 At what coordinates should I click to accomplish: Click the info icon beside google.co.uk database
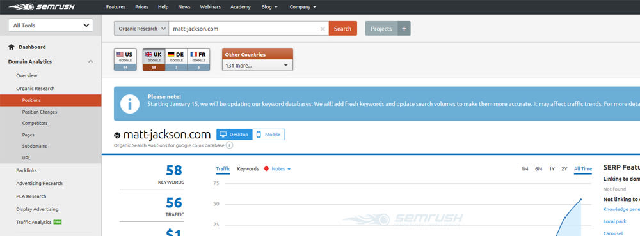230,145
